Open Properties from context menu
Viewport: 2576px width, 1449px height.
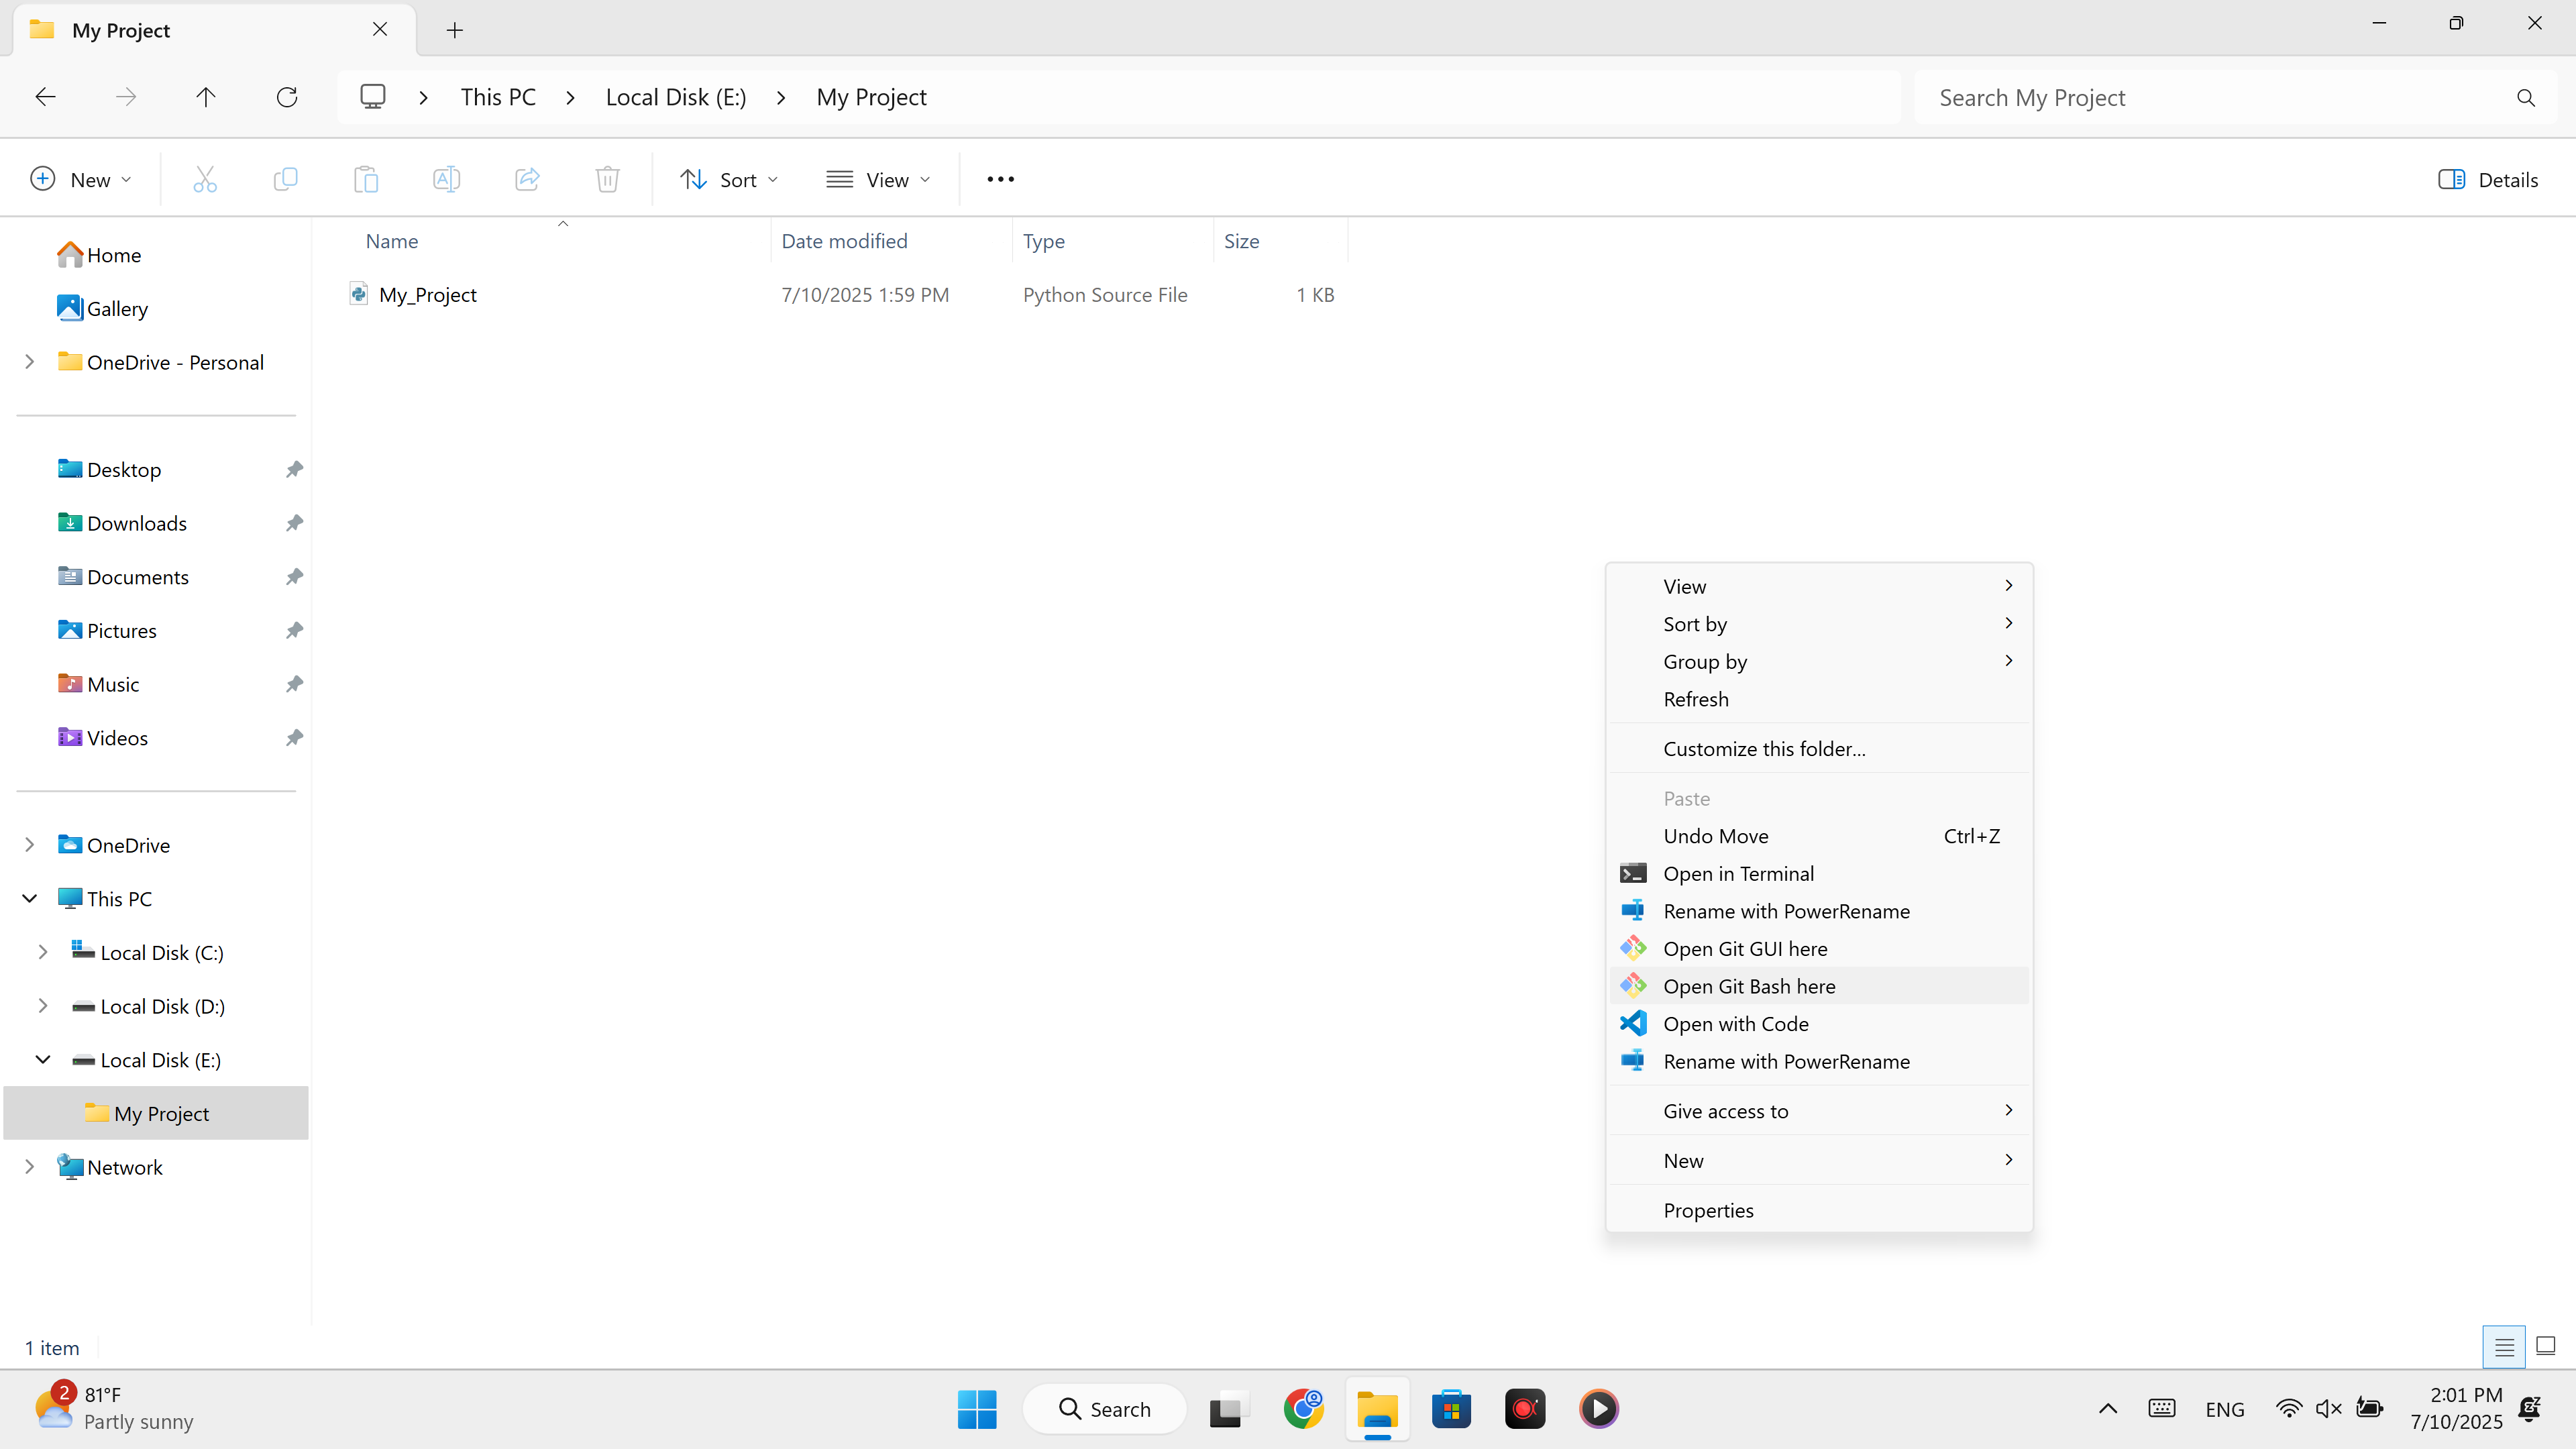tap(1819, 1210)
